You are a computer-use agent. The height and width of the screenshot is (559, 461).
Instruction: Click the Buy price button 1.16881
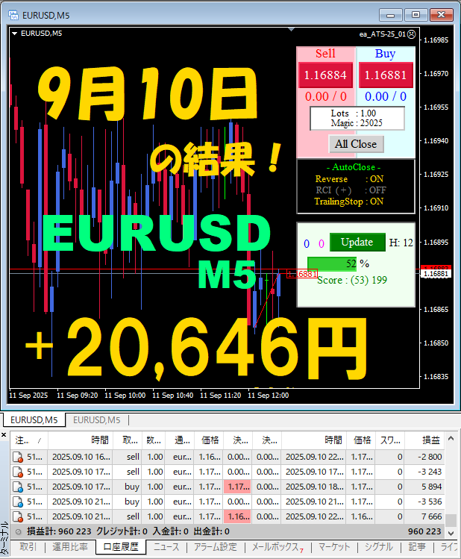(x=386, y=75)
